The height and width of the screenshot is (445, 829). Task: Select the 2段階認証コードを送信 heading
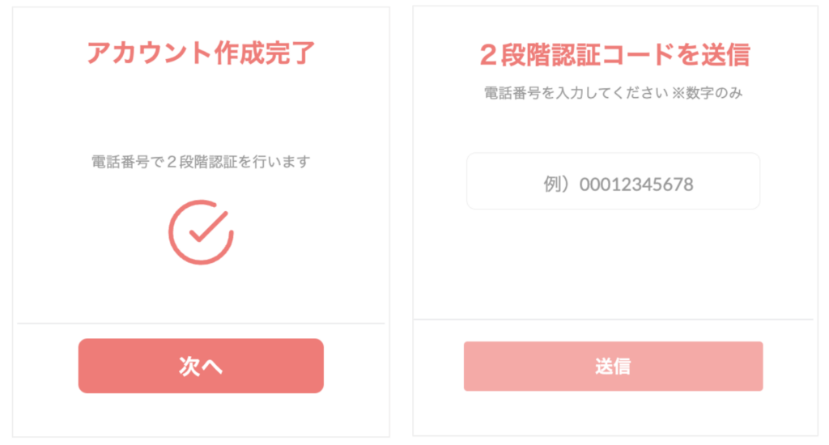615,55
